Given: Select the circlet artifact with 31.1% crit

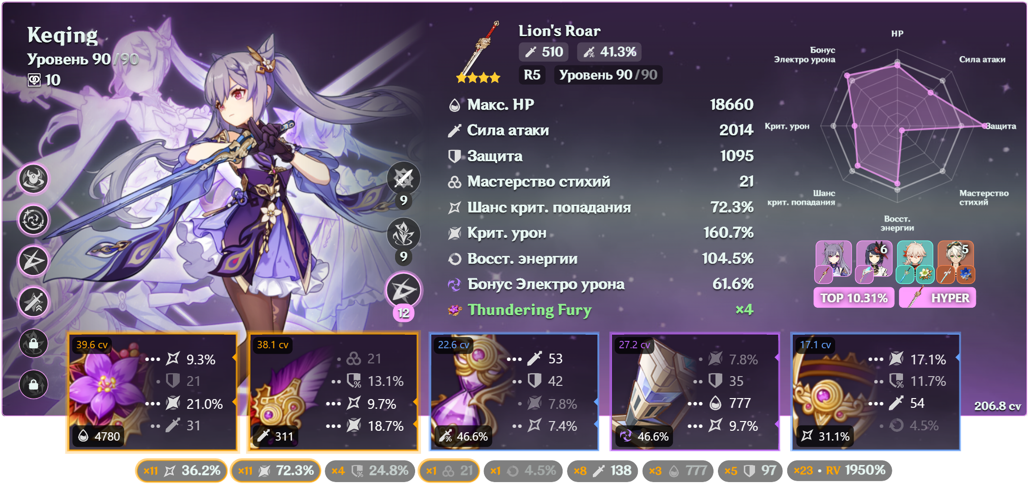Looking at the screenshot, I should [x=876, y=392].
